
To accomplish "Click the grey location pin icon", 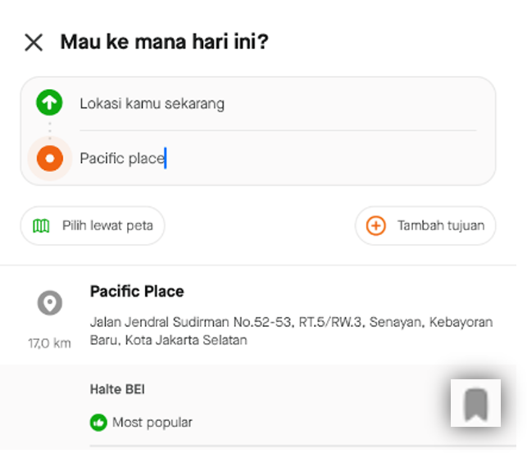I will point(50,303).
